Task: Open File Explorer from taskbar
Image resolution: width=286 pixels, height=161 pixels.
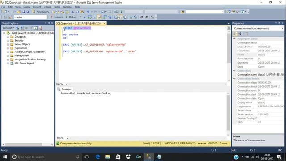Action: coord(108,157)
